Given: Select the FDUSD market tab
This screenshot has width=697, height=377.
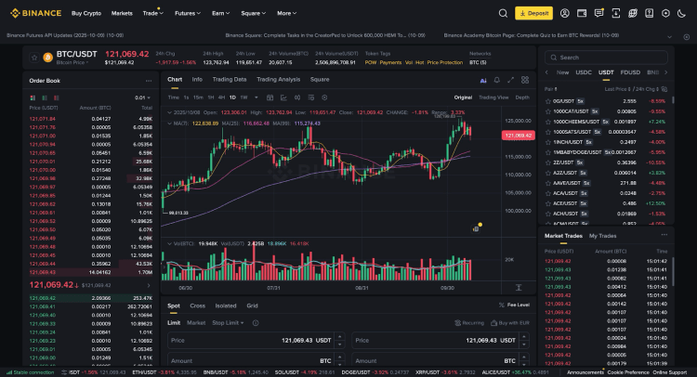Looking at the screenshot, I should tap(631, 71).
